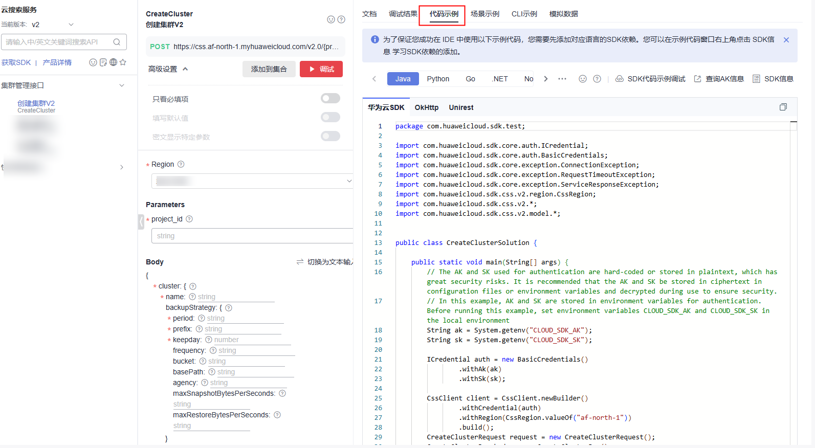Image resolution: width=815 pixels, height=448 pixels.
Task: Select the 华为云SDK code tab
Action: (x=386, y=107)
